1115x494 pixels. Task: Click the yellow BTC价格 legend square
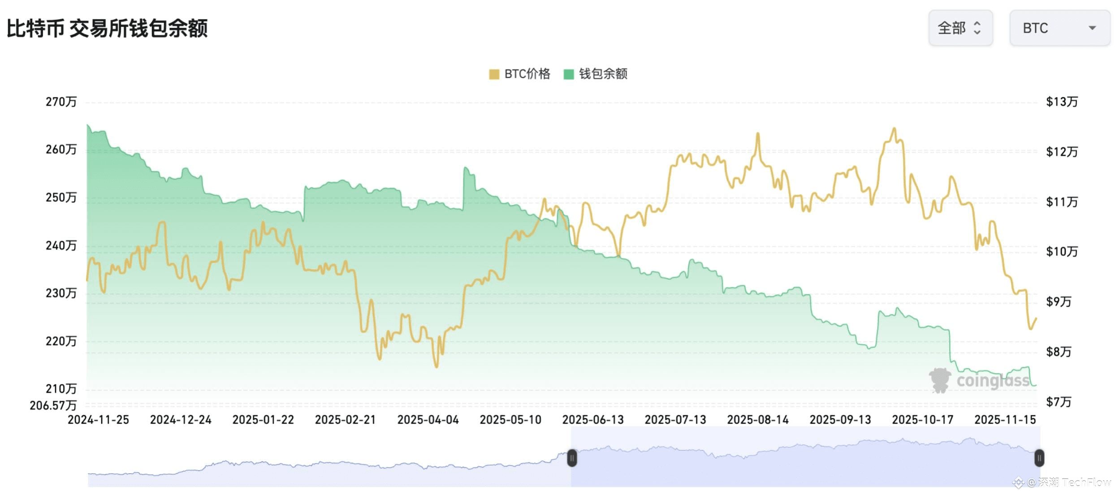click(494, 74)
